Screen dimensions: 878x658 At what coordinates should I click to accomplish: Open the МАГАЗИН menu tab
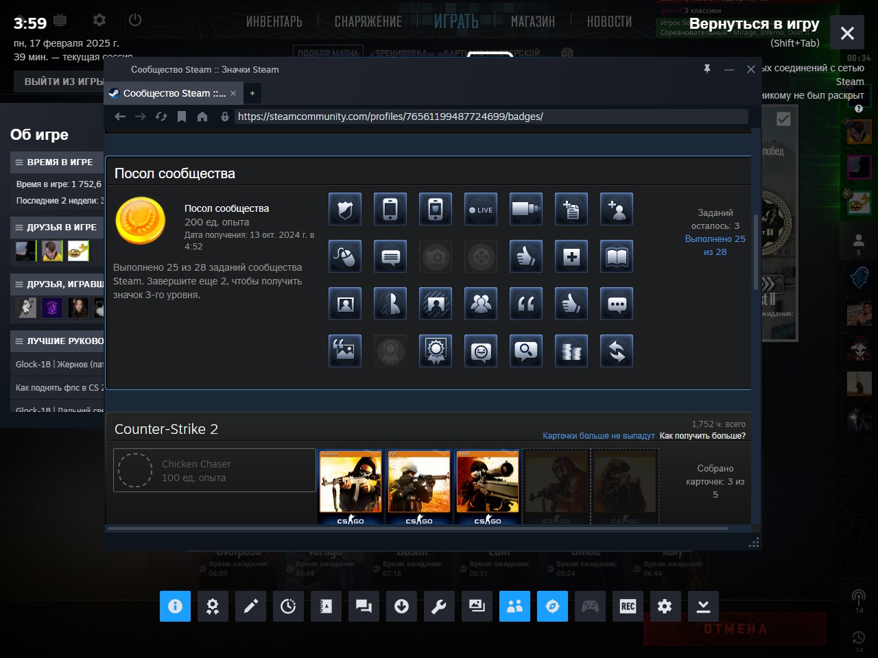[533, 21]
